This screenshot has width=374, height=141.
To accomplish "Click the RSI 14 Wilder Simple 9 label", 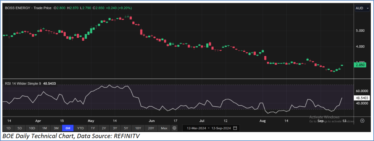I will tap(23, 83).
